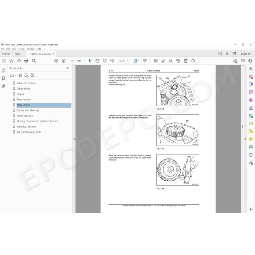The width and height of the screenshot is (255, 255).
Task: Toggle the Bookmarks panel icon
Action: pos(3,78)
